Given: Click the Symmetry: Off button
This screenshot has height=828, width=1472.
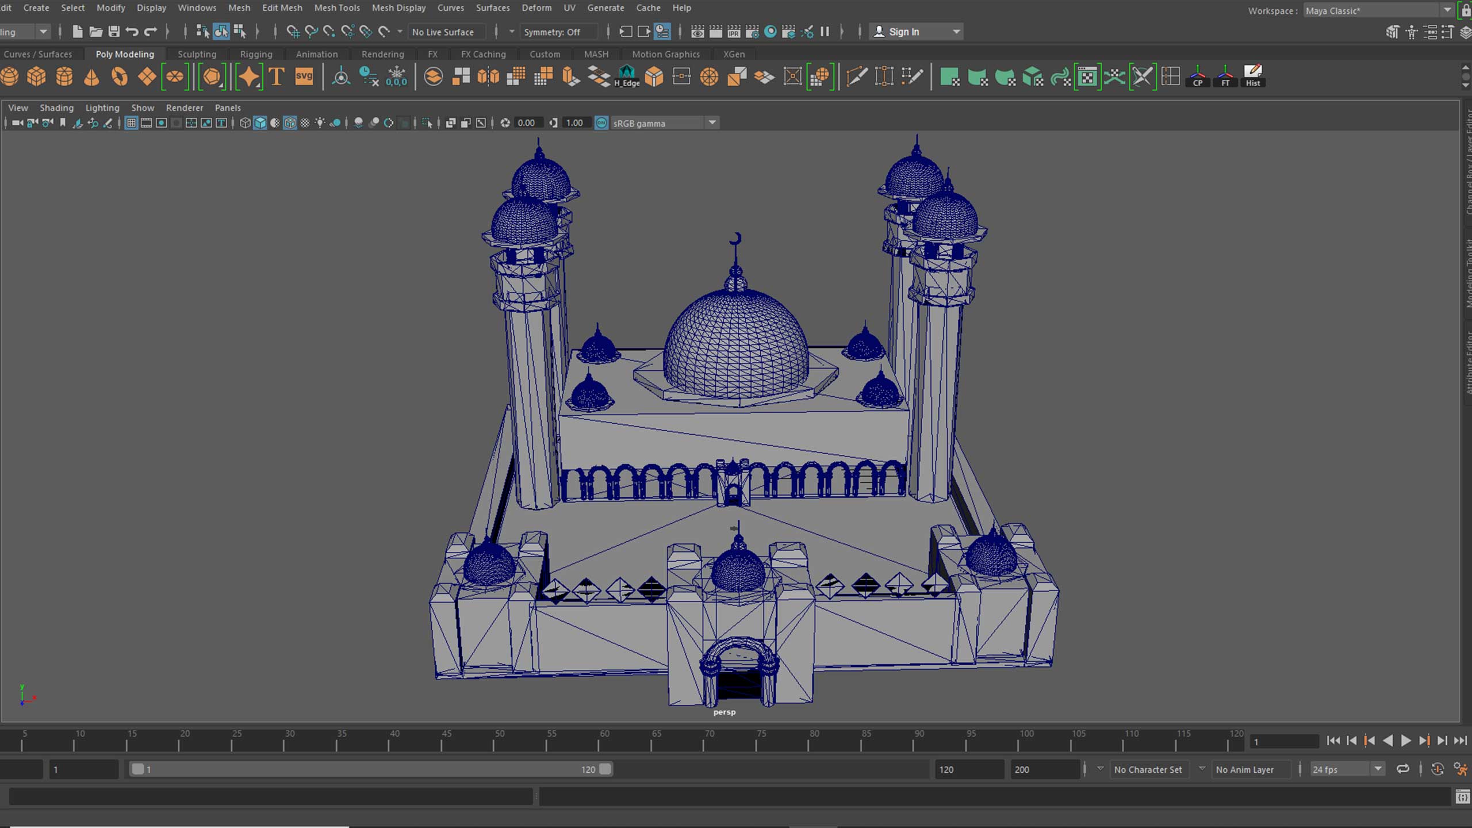Looking at the screenshot, I should coord(551,32).
